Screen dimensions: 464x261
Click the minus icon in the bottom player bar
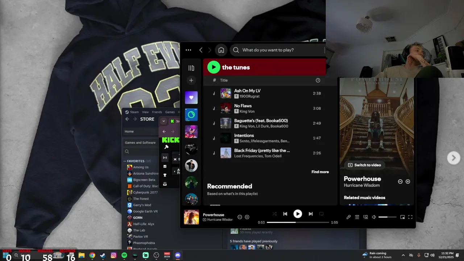point(240,217)
